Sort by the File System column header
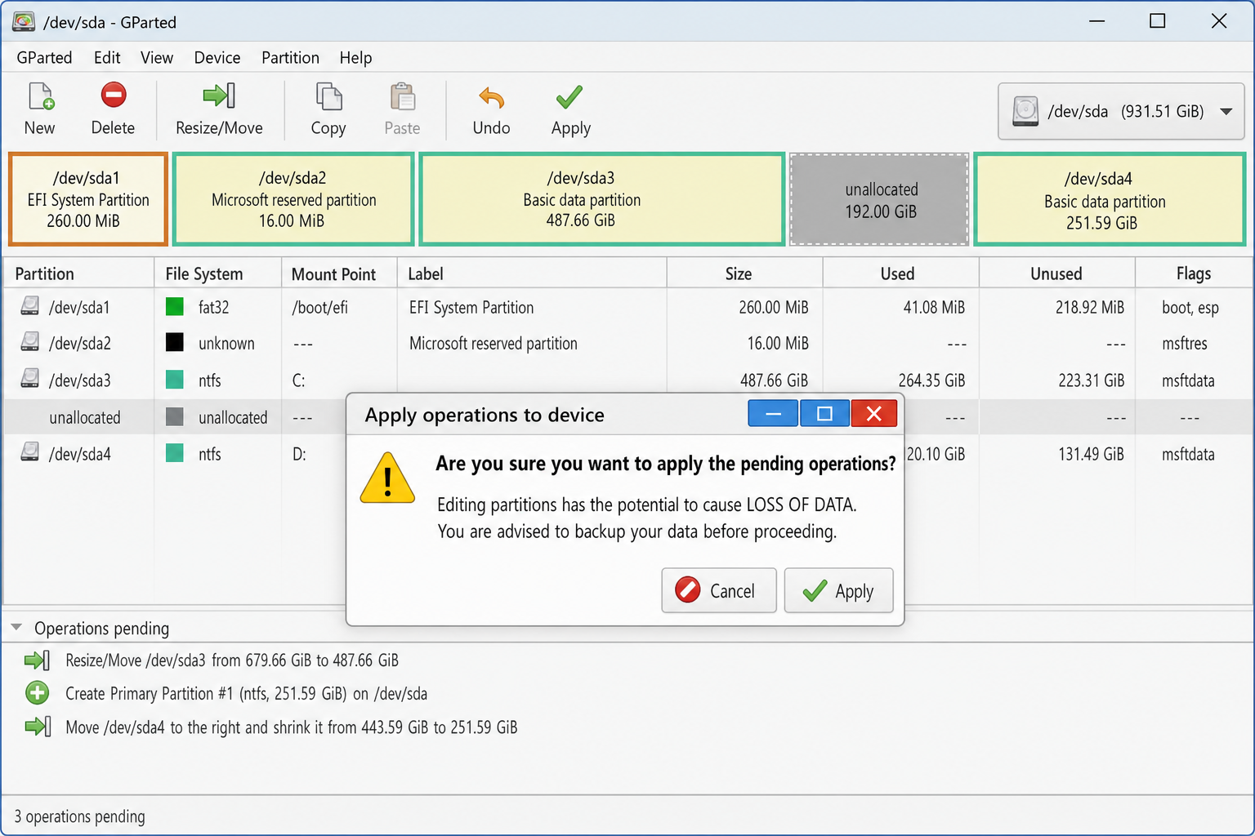This screenshot has width=1255, height=836. click(x=217, y=273)
